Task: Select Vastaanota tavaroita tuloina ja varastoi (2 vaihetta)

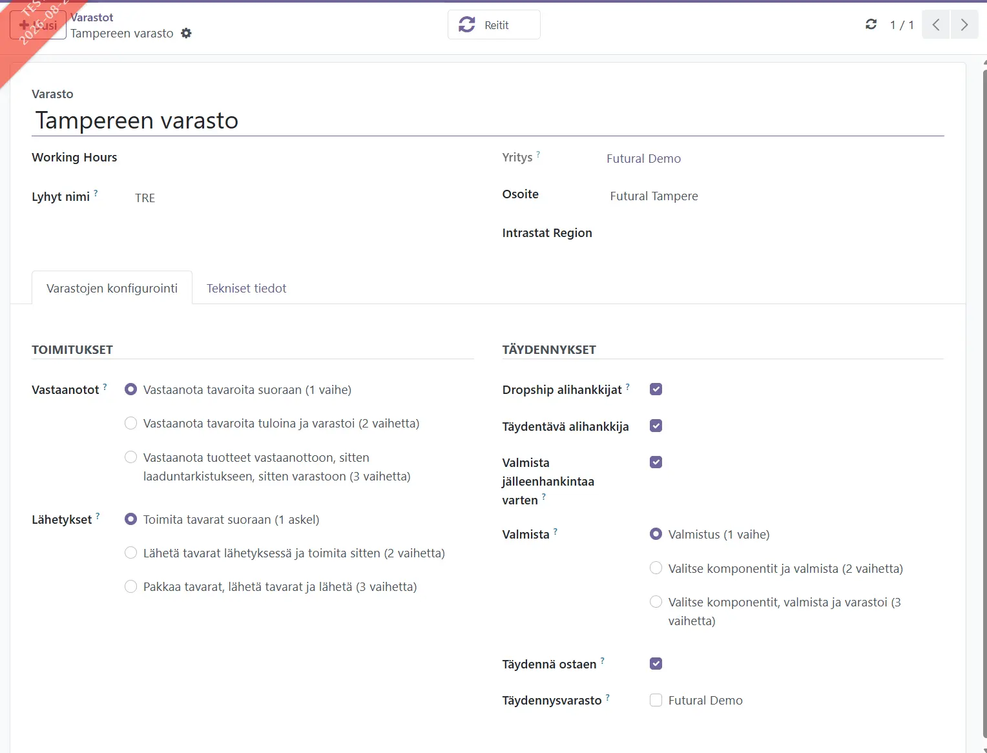Action: [x=130, y=423]
